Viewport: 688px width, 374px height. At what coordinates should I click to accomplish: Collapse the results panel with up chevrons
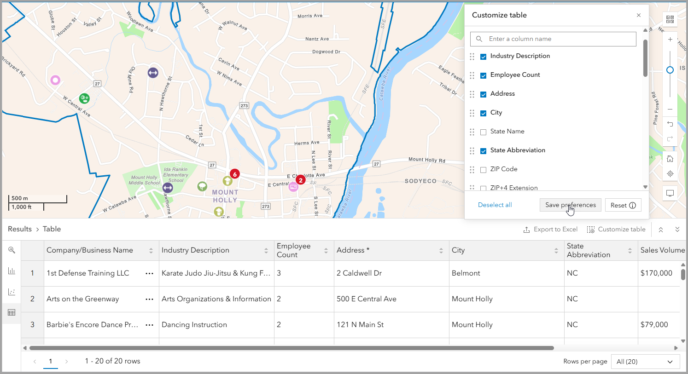coord(661,230)
